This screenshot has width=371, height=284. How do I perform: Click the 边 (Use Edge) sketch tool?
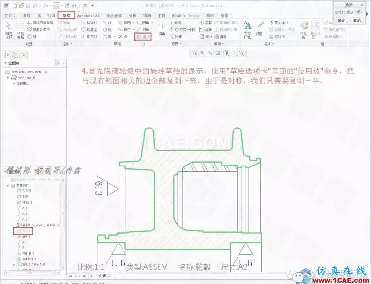pyautogui.click(x=141, y=37)
